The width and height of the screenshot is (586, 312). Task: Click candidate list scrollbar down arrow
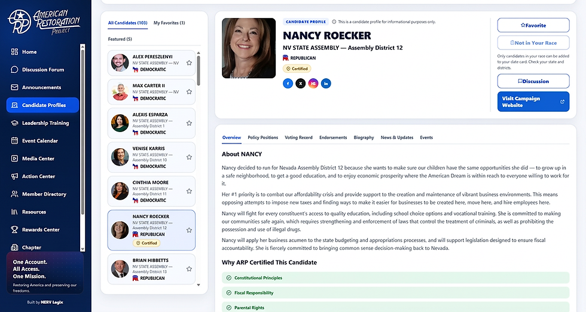(x=199, y=285)
